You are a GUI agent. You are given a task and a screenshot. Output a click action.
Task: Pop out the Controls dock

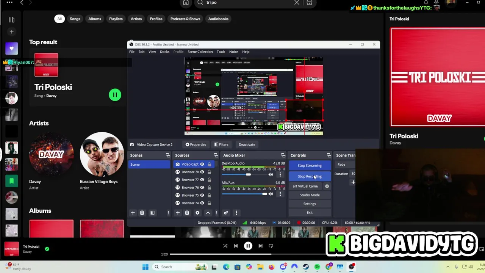point(329,155)
